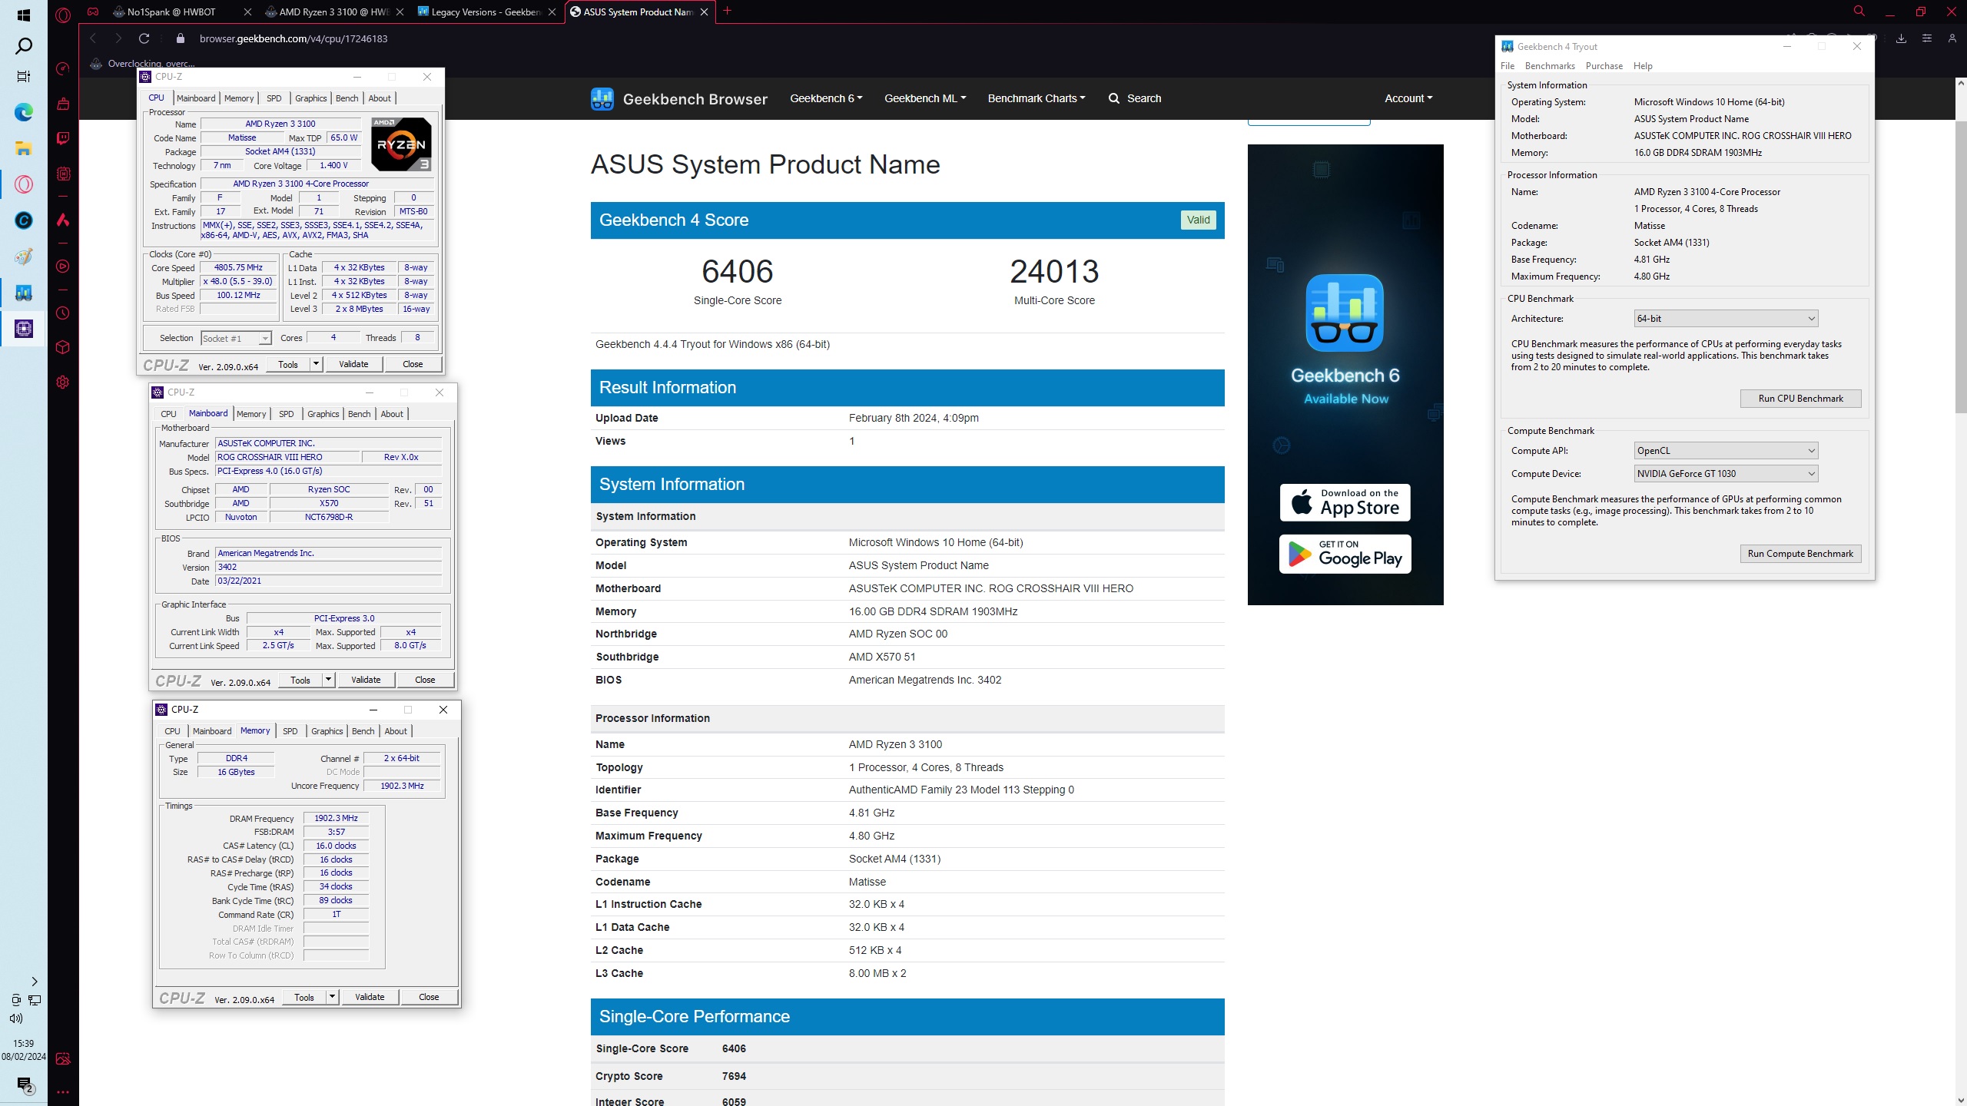Open Benchmarks menu in Geekbench 4 Tryout
Screen dimensions: 1967x1106
click(1550, 66)
